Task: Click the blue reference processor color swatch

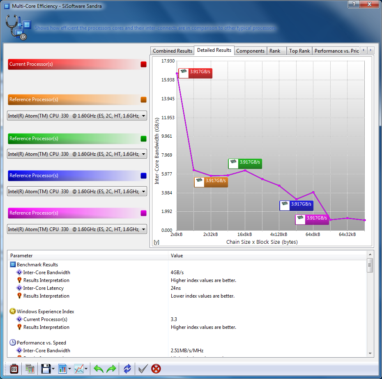Action: 143,176
